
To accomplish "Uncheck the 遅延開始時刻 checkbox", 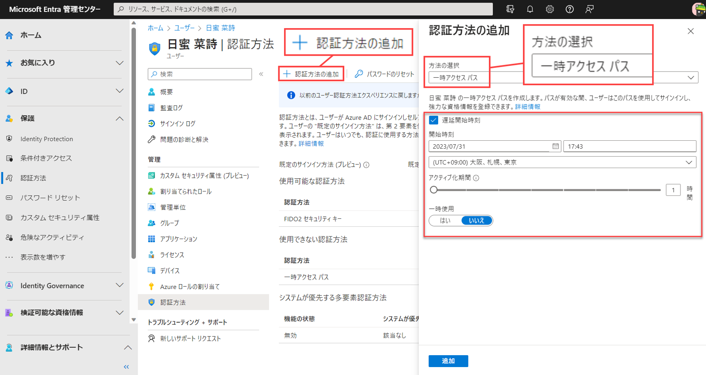I will [x=434, y=120].
